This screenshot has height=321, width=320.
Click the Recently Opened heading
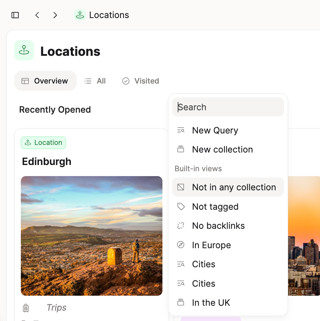click(55, 110)
